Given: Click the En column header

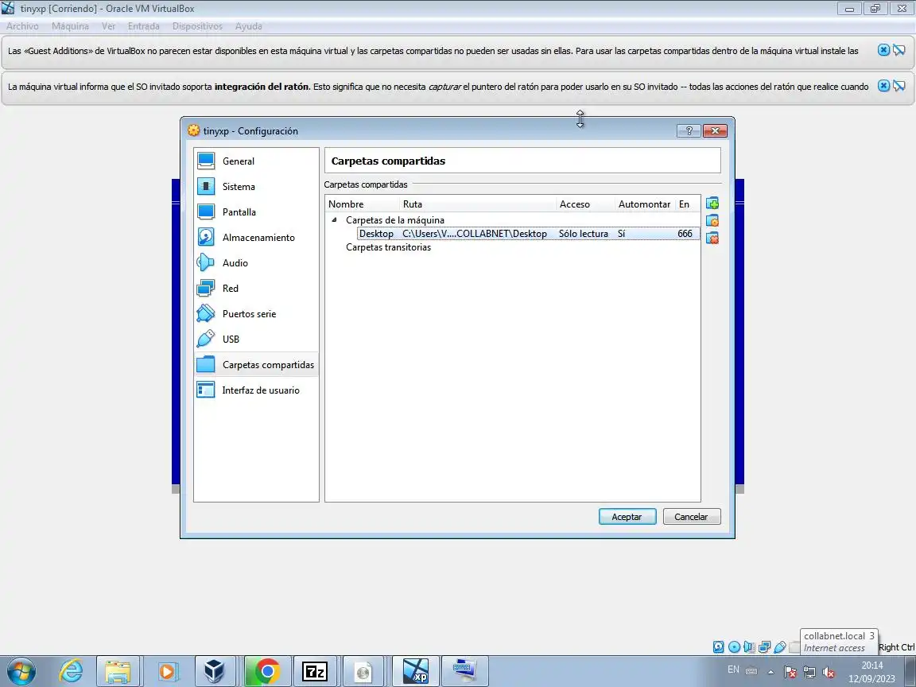Looking at the screenshot, I should tap(688, 204).
